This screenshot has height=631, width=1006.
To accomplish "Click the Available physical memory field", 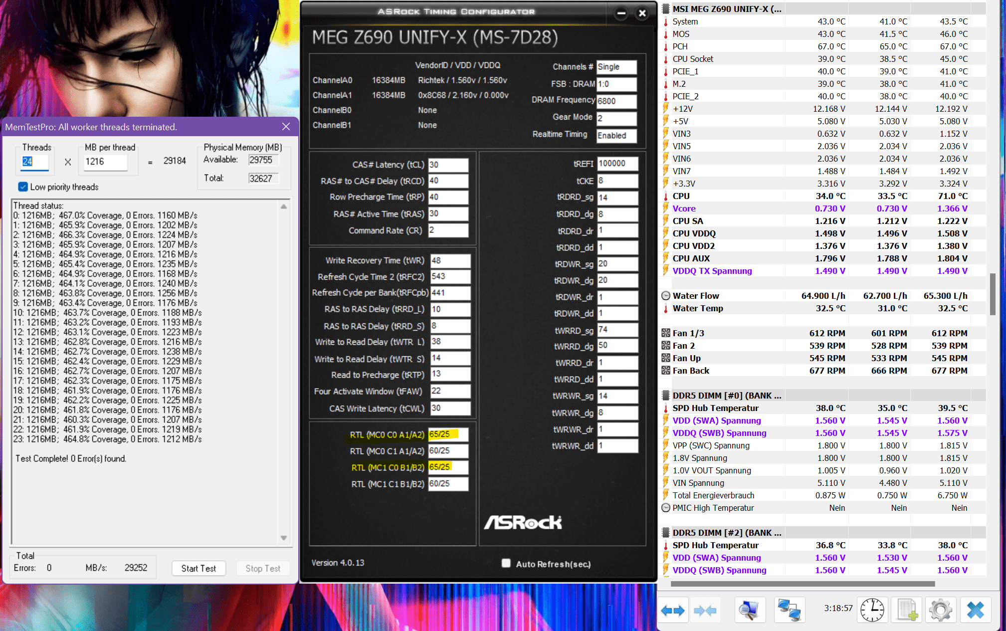I will [263, 160].
